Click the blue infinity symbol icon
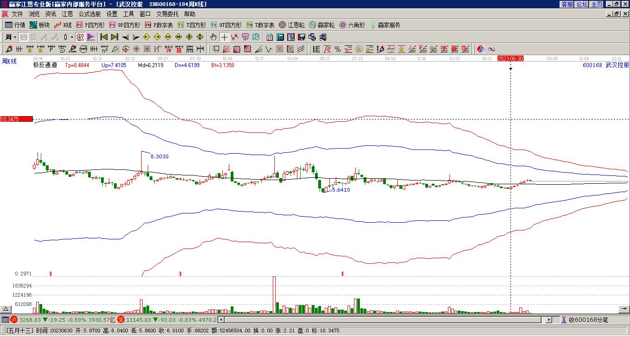 coord(491,49)
